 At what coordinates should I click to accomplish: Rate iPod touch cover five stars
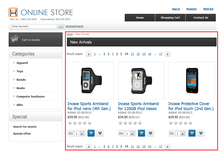click(x=190, y=123)
